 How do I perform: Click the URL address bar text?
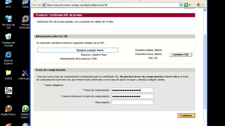[x=77, y=5]
